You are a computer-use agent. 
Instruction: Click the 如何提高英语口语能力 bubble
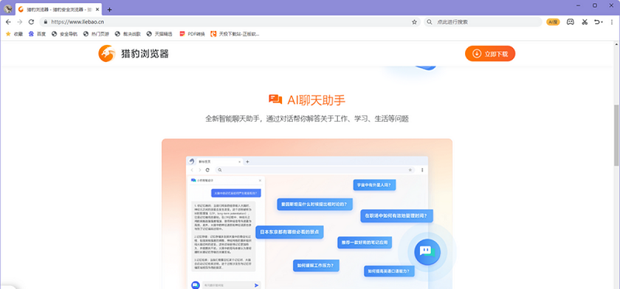[x=389, y=271]
